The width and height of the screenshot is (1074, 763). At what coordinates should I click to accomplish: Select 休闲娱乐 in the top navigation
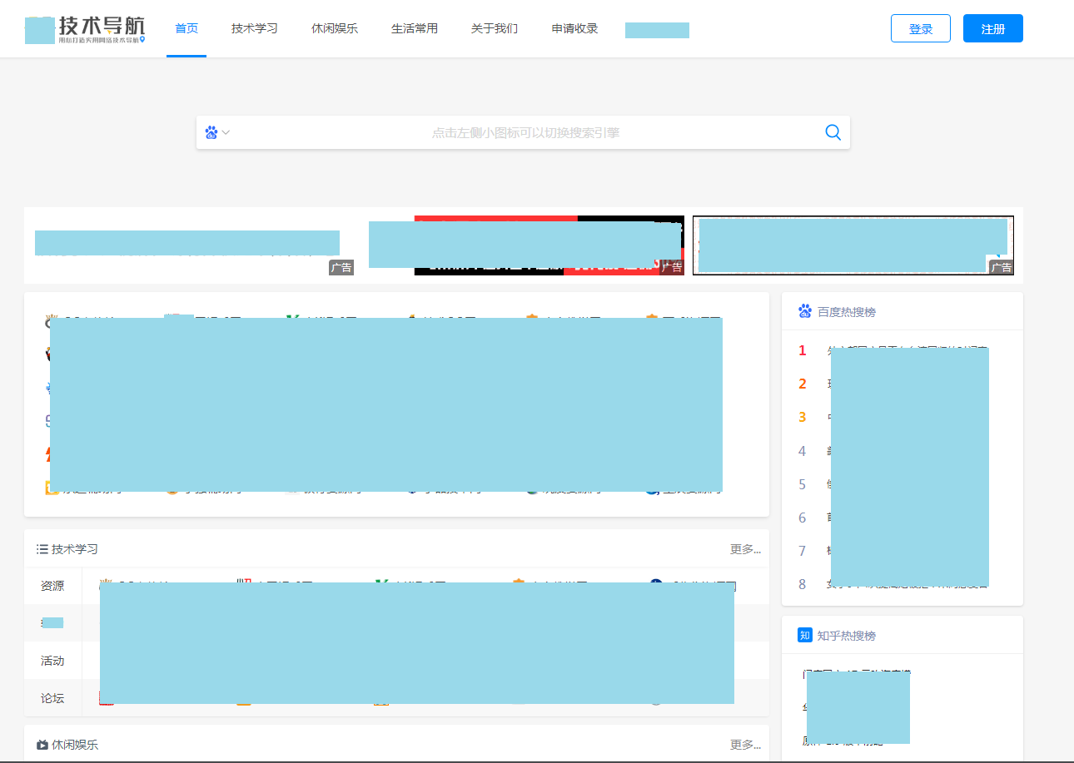335,28
